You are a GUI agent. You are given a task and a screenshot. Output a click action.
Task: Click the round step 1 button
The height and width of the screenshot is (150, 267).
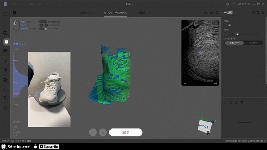pyautogui.click(x=93, y=132)
